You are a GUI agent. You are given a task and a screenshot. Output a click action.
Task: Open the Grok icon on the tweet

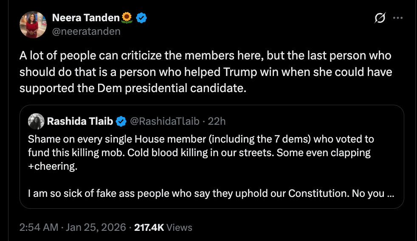coord(379,18)
